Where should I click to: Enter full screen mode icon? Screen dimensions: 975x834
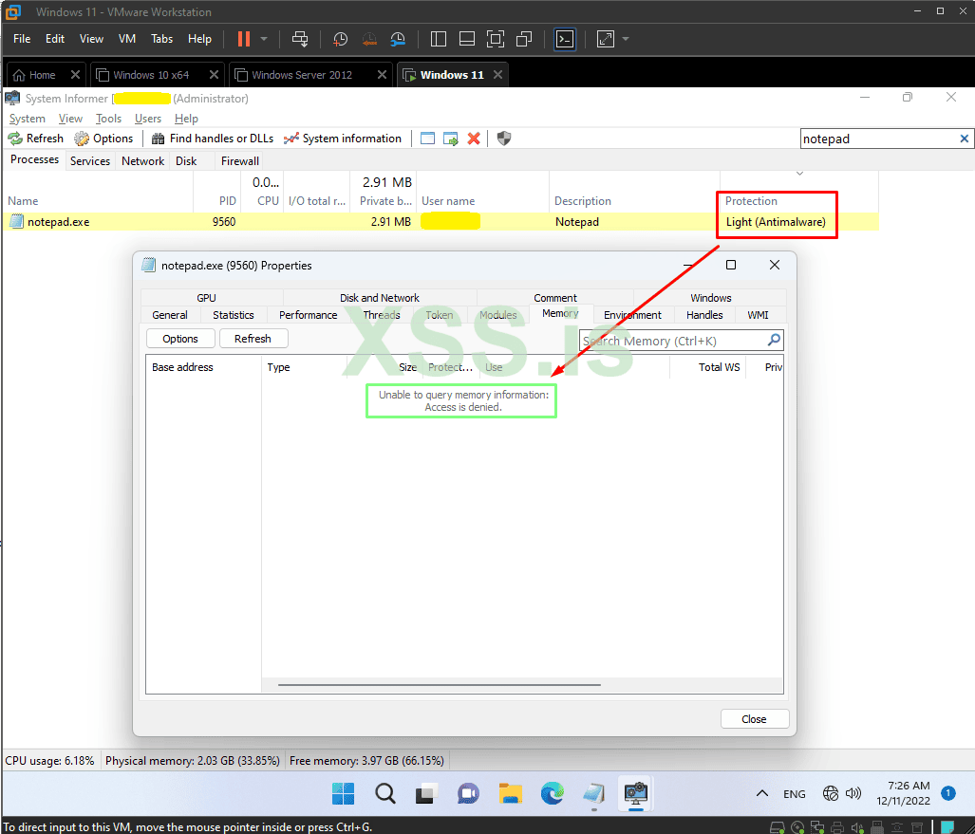point(496,39)
